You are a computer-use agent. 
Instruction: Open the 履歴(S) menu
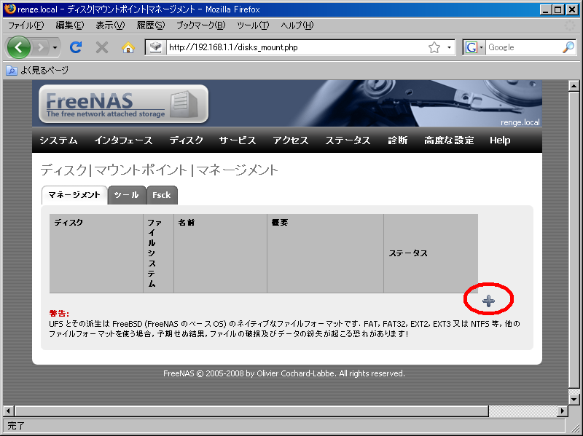pyautogui.click(x=150, y=25)
